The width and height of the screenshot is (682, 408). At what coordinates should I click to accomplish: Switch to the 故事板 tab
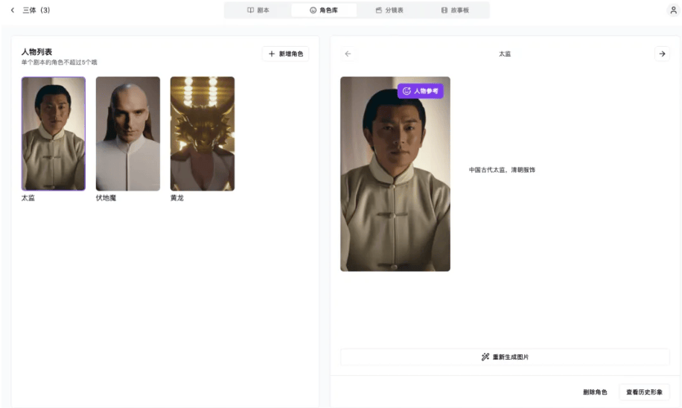coord(455,10)
